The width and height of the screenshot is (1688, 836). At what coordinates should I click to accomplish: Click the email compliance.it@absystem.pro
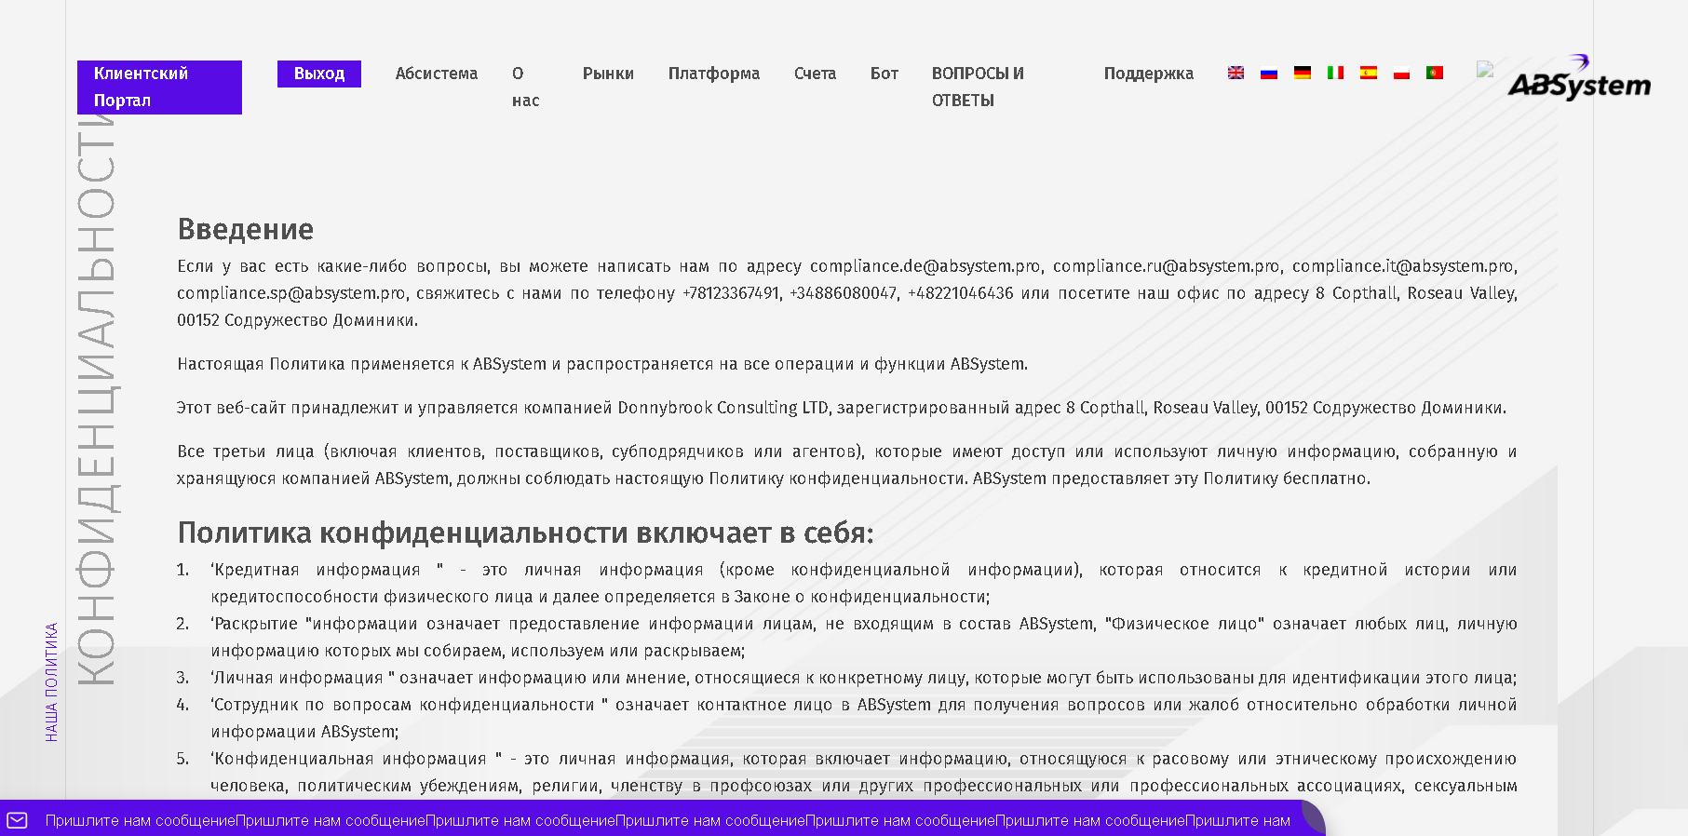[x=1403, y=266]
